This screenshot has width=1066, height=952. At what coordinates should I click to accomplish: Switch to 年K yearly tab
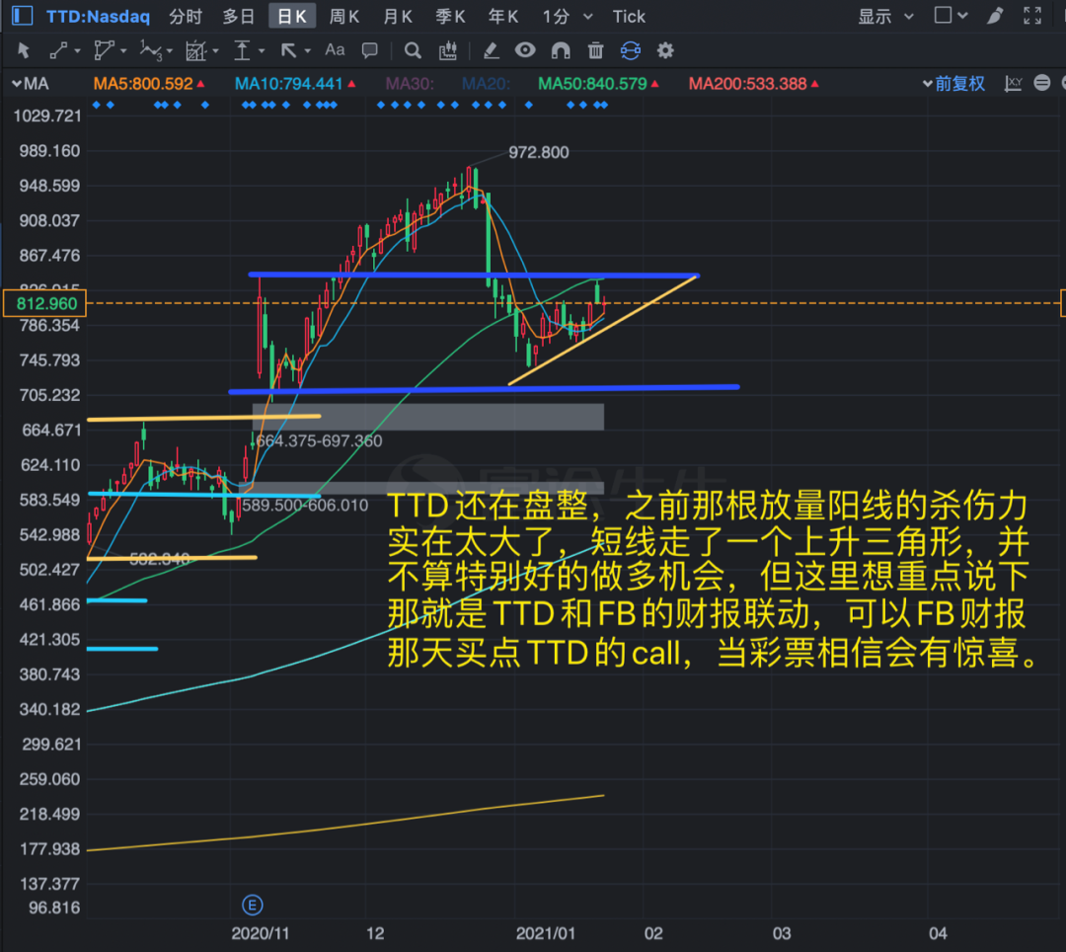coord(503,17)
